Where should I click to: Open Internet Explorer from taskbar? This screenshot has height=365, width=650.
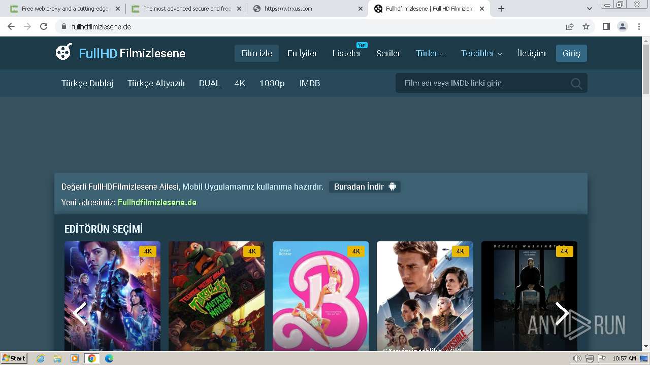41,358
